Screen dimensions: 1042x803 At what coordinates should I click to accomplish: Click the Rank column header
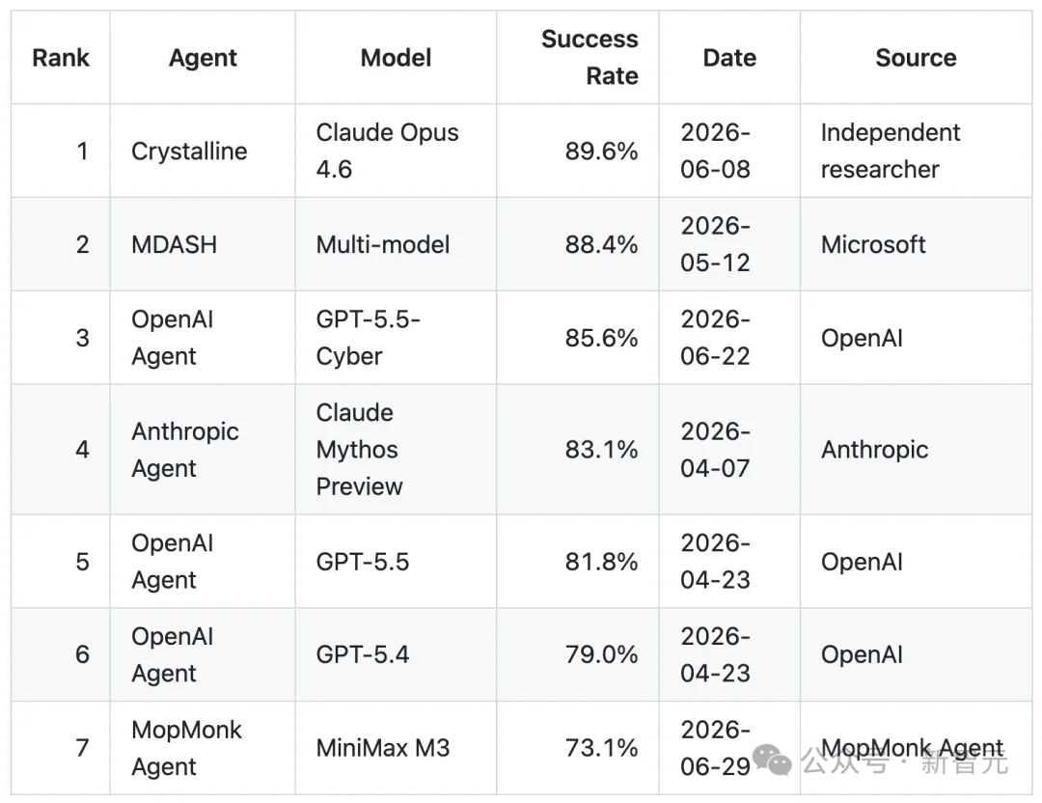pyautogui.click(x=61, y=58)
